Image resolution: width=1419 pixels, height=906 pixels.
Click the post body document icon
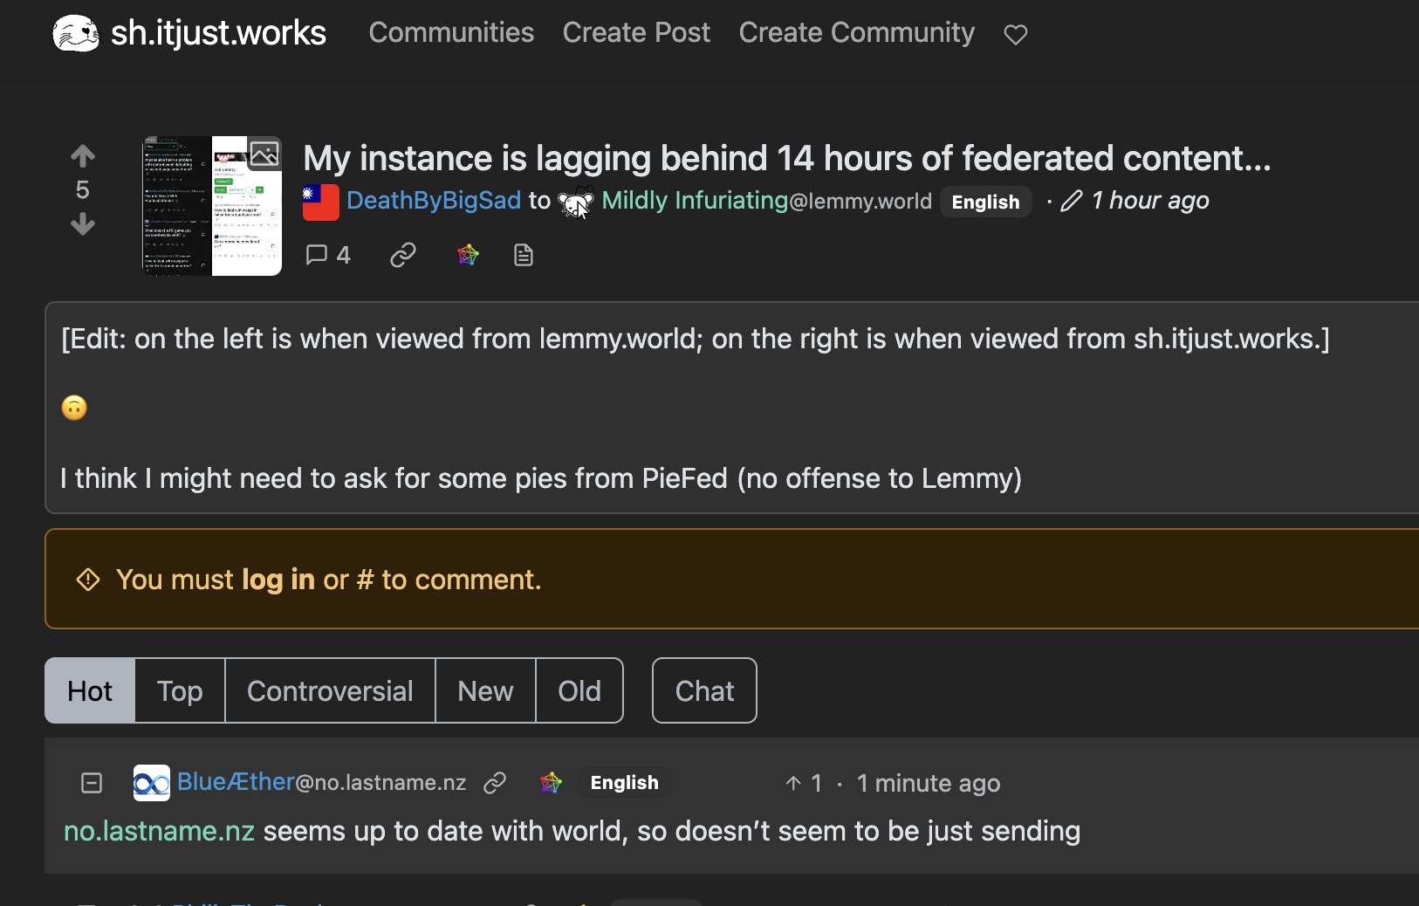coord(524,255)
